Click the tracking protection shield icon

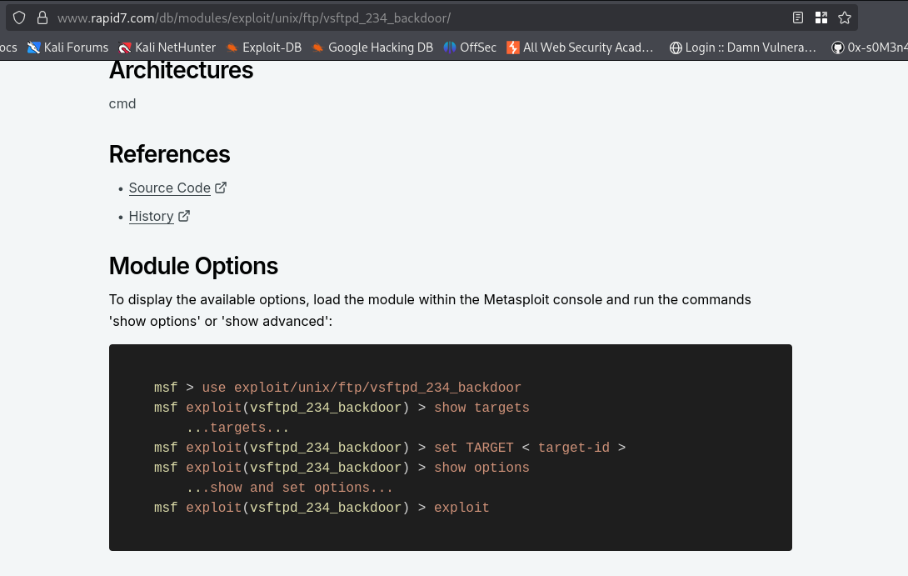[x=19, y=18]
